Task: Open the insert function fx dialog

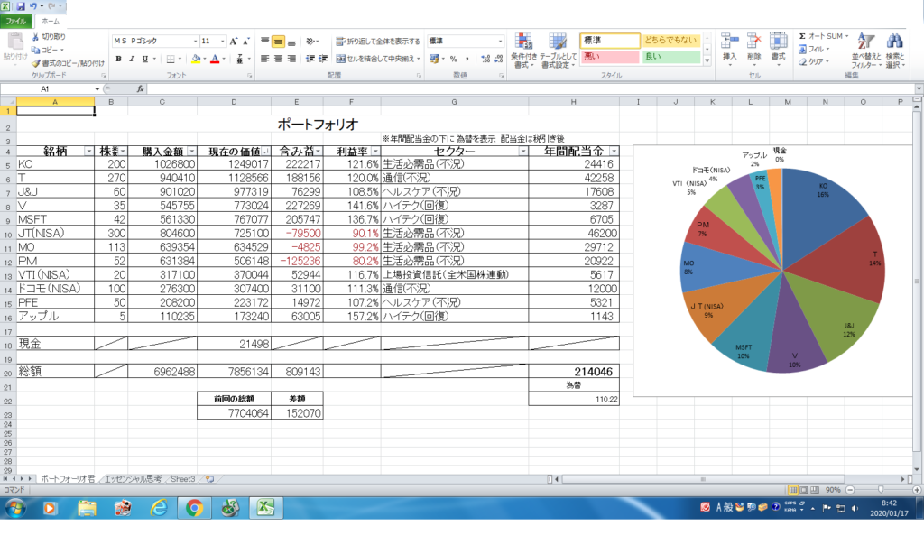Action: [140, 89]
